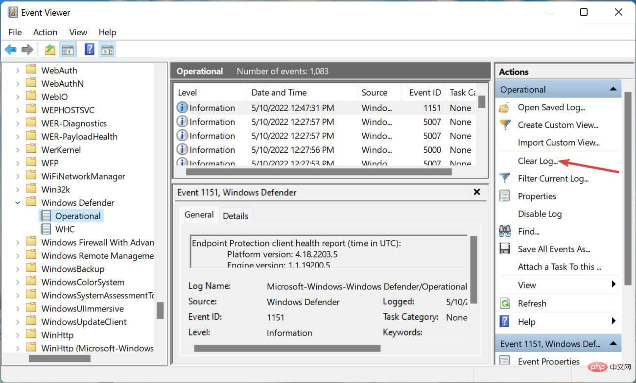The image size is (636, 383).
Task: Open the View menu in menu bar
Action: tap(78, 32)
